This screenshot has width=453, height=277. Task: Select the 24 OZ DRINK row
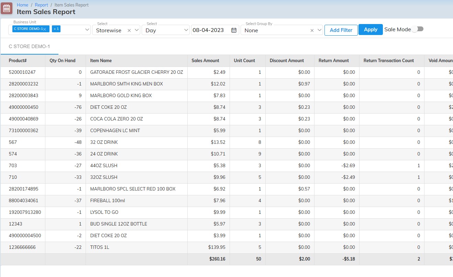point(226,154)
